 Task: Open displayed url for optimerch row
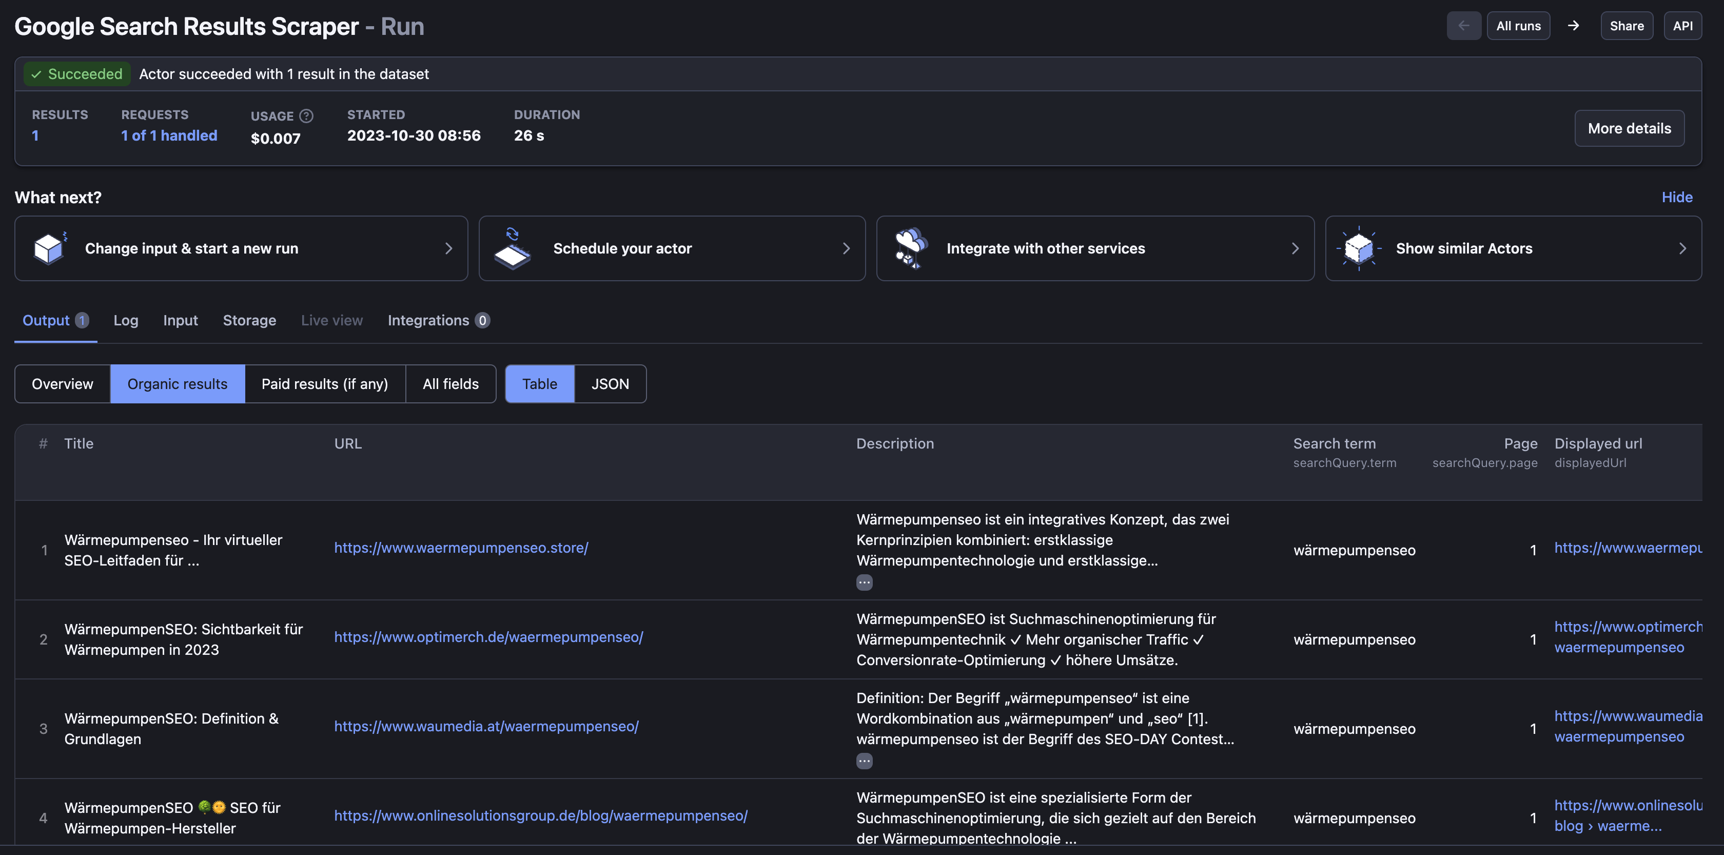pos(1628,637)
